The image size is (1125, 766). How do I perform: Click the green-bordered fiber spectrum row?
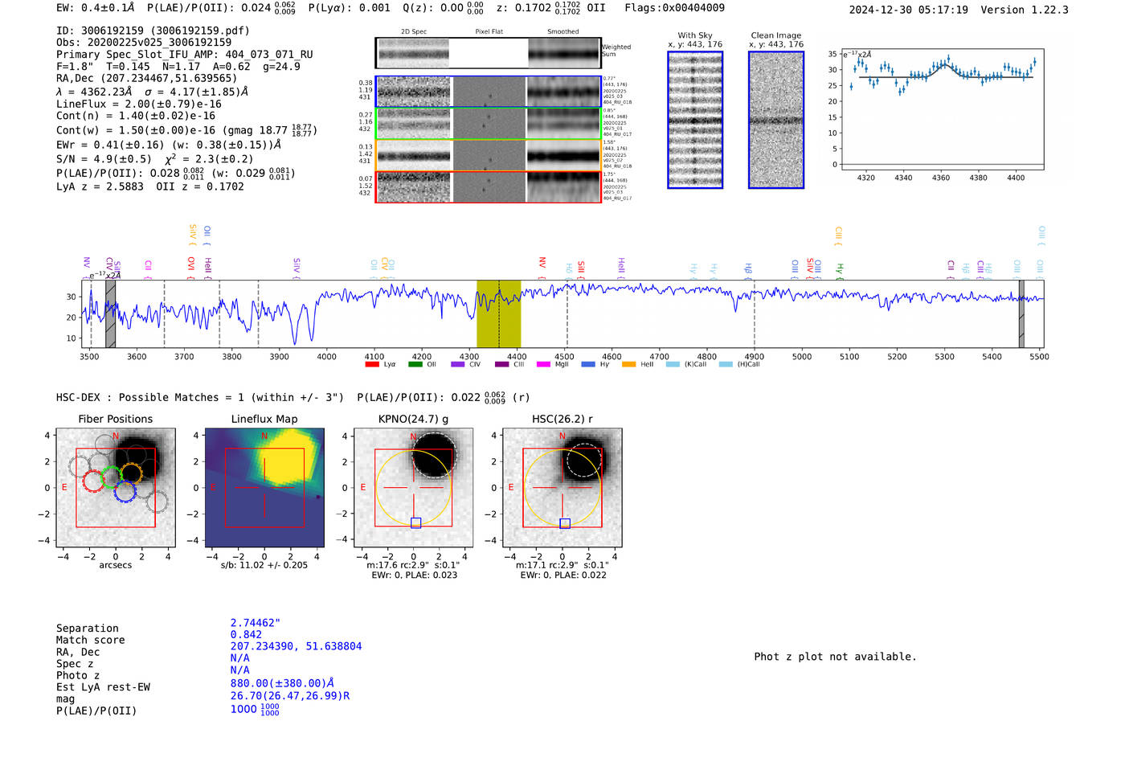[489, 123]
